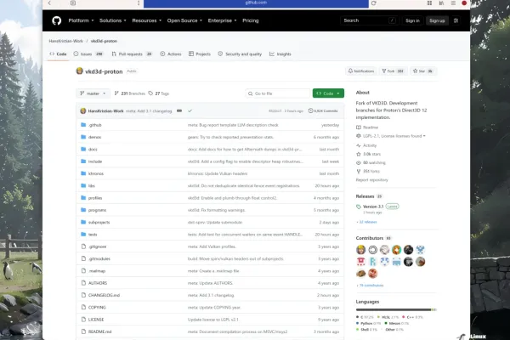Image resolution: width=510 pixels, height=340 pixels.
Task: Open the browser hamburger menu
Action: (453, 3)
